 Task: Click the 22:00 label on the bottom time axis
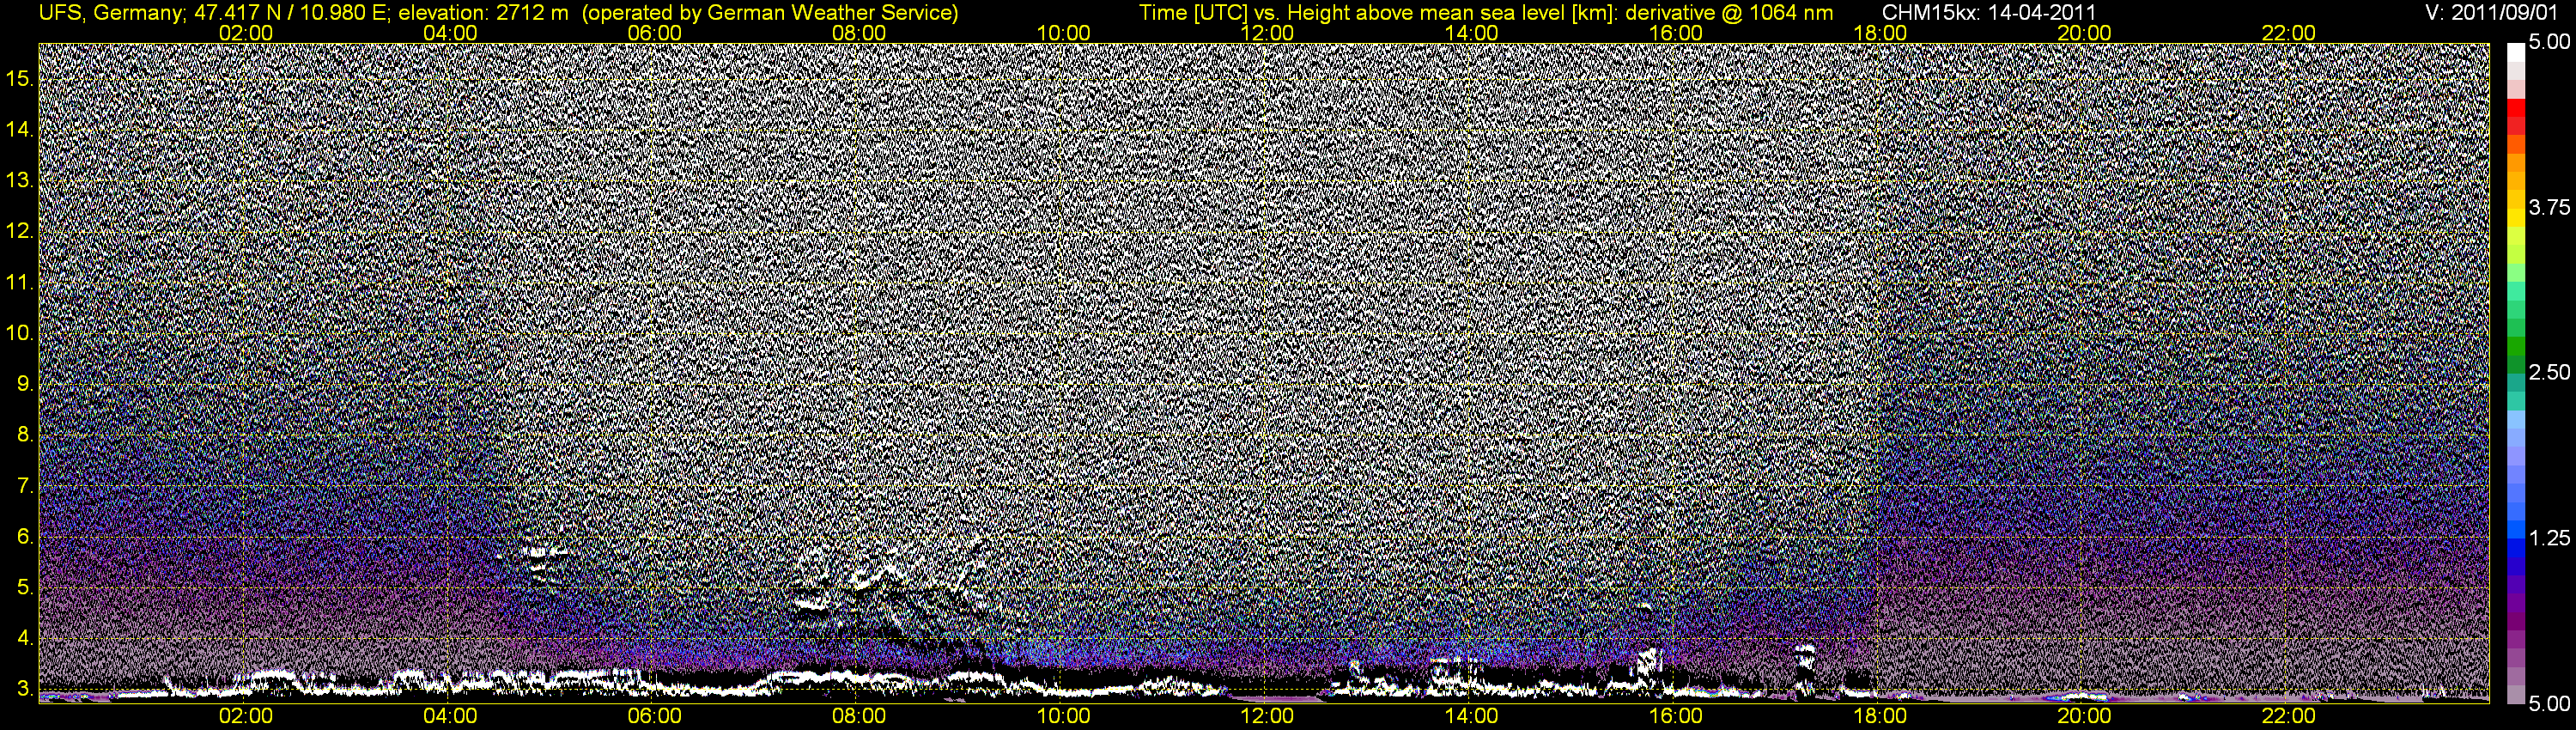(x=2288, y=716)
